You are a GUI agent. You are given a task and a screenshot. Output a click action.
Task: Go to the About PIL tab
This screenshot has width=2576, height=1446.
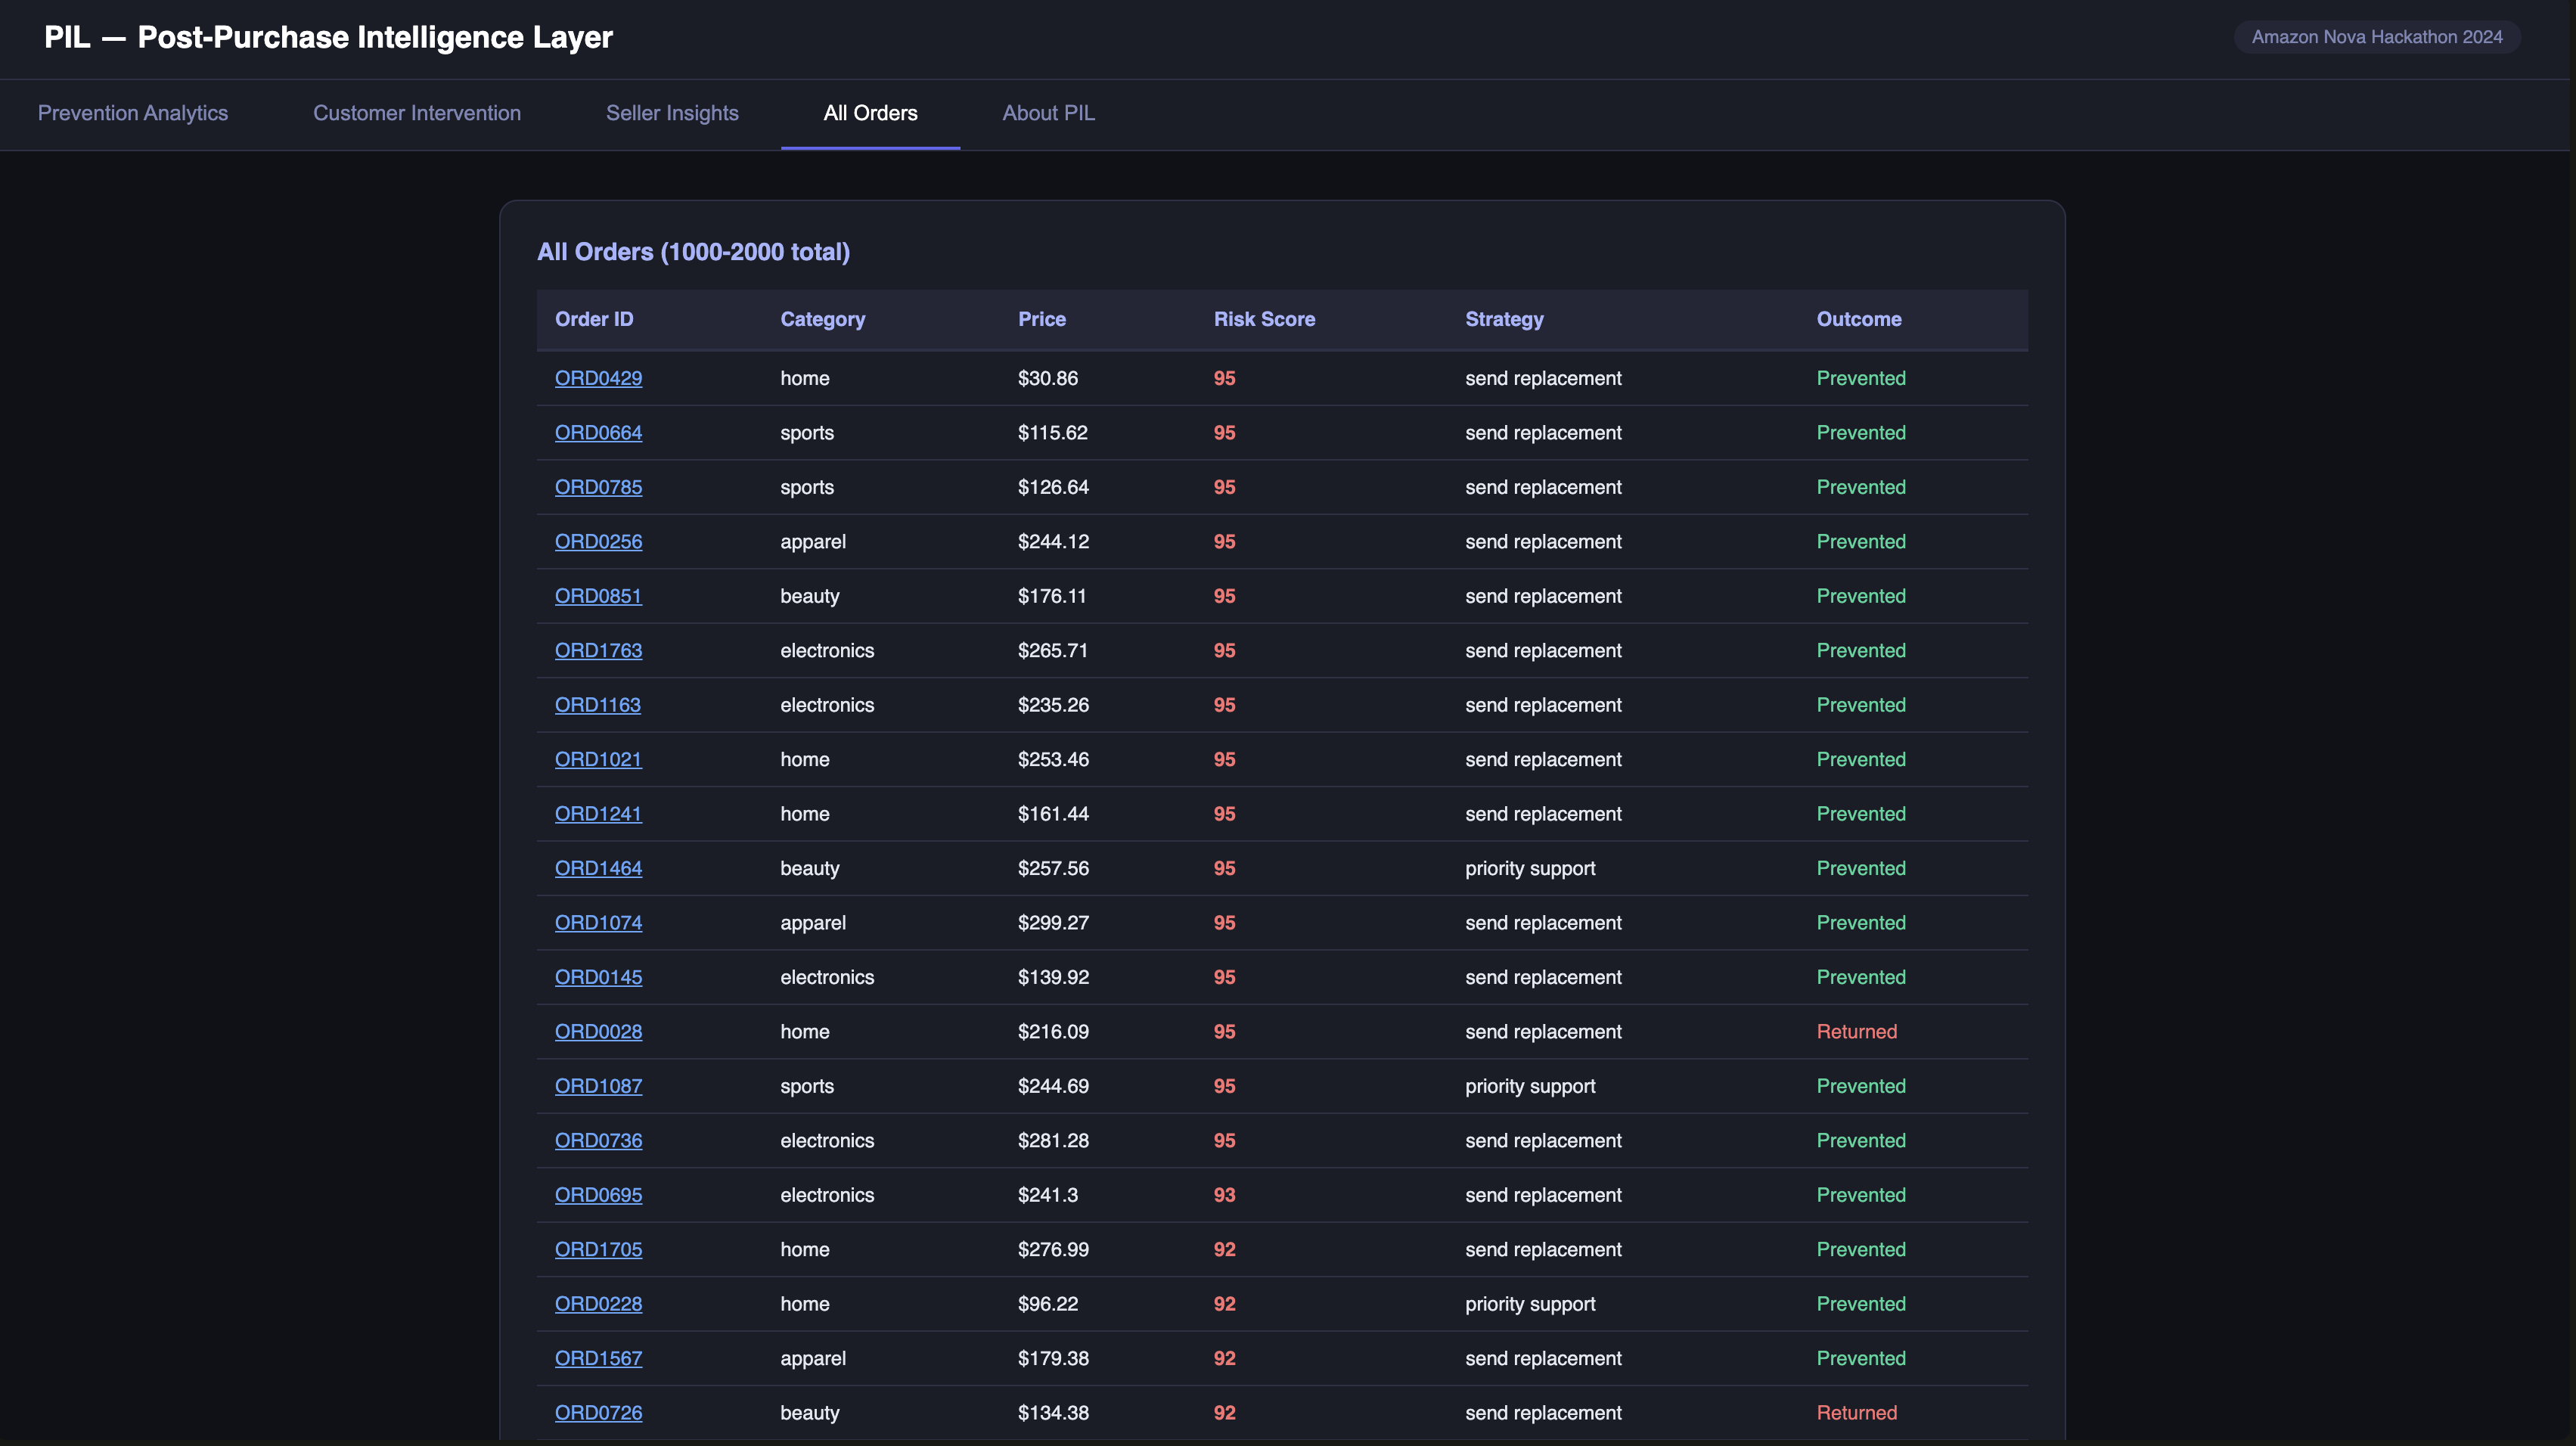pyautogui.click(x=1048, y=113)
